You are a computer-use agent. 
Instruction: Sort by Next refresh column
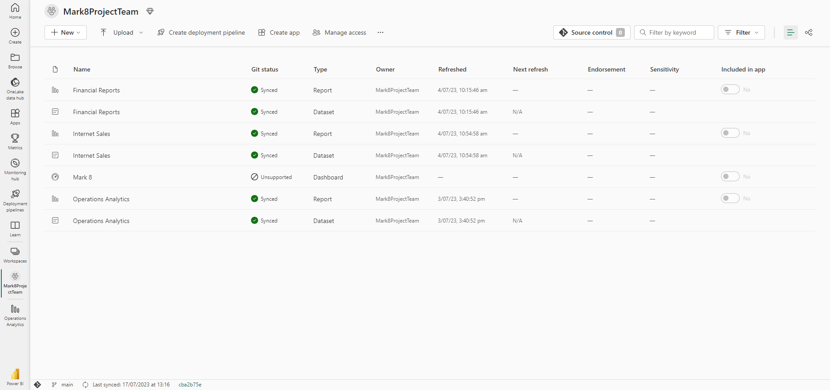[x=530, y=69]
